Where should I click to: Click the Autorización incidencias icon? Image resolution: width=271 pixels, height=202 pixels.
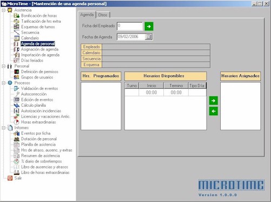[17, 111]
